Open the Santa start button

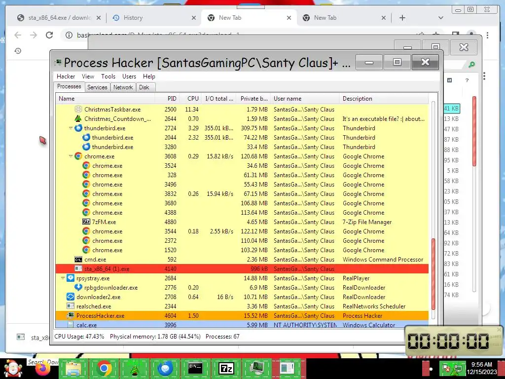tap(13, 368)
